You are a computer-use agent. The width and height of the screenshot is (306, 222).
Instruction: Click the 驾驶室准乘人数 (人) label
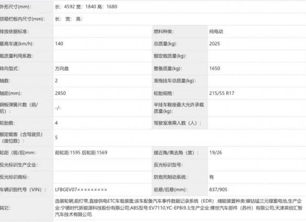coord(177,123)
